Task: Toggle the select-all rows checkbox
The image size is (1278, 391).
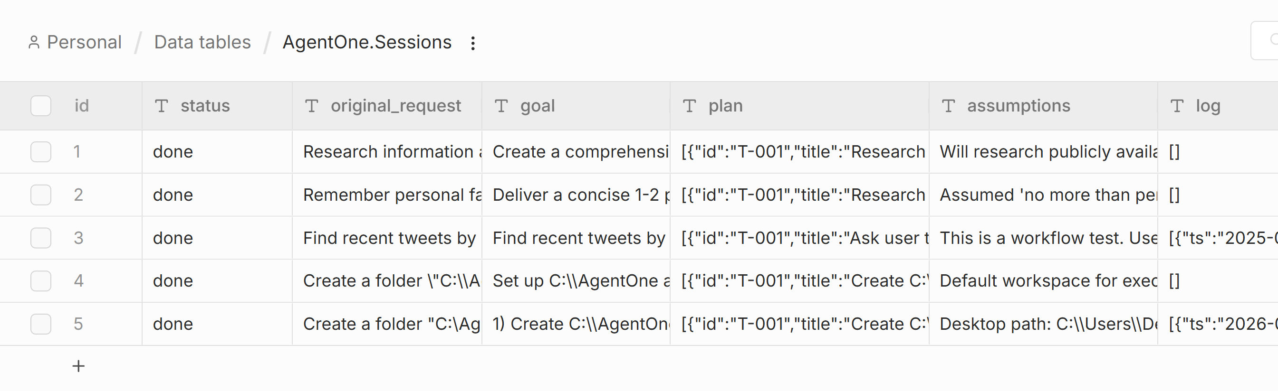Action: (x=41, y=105)
